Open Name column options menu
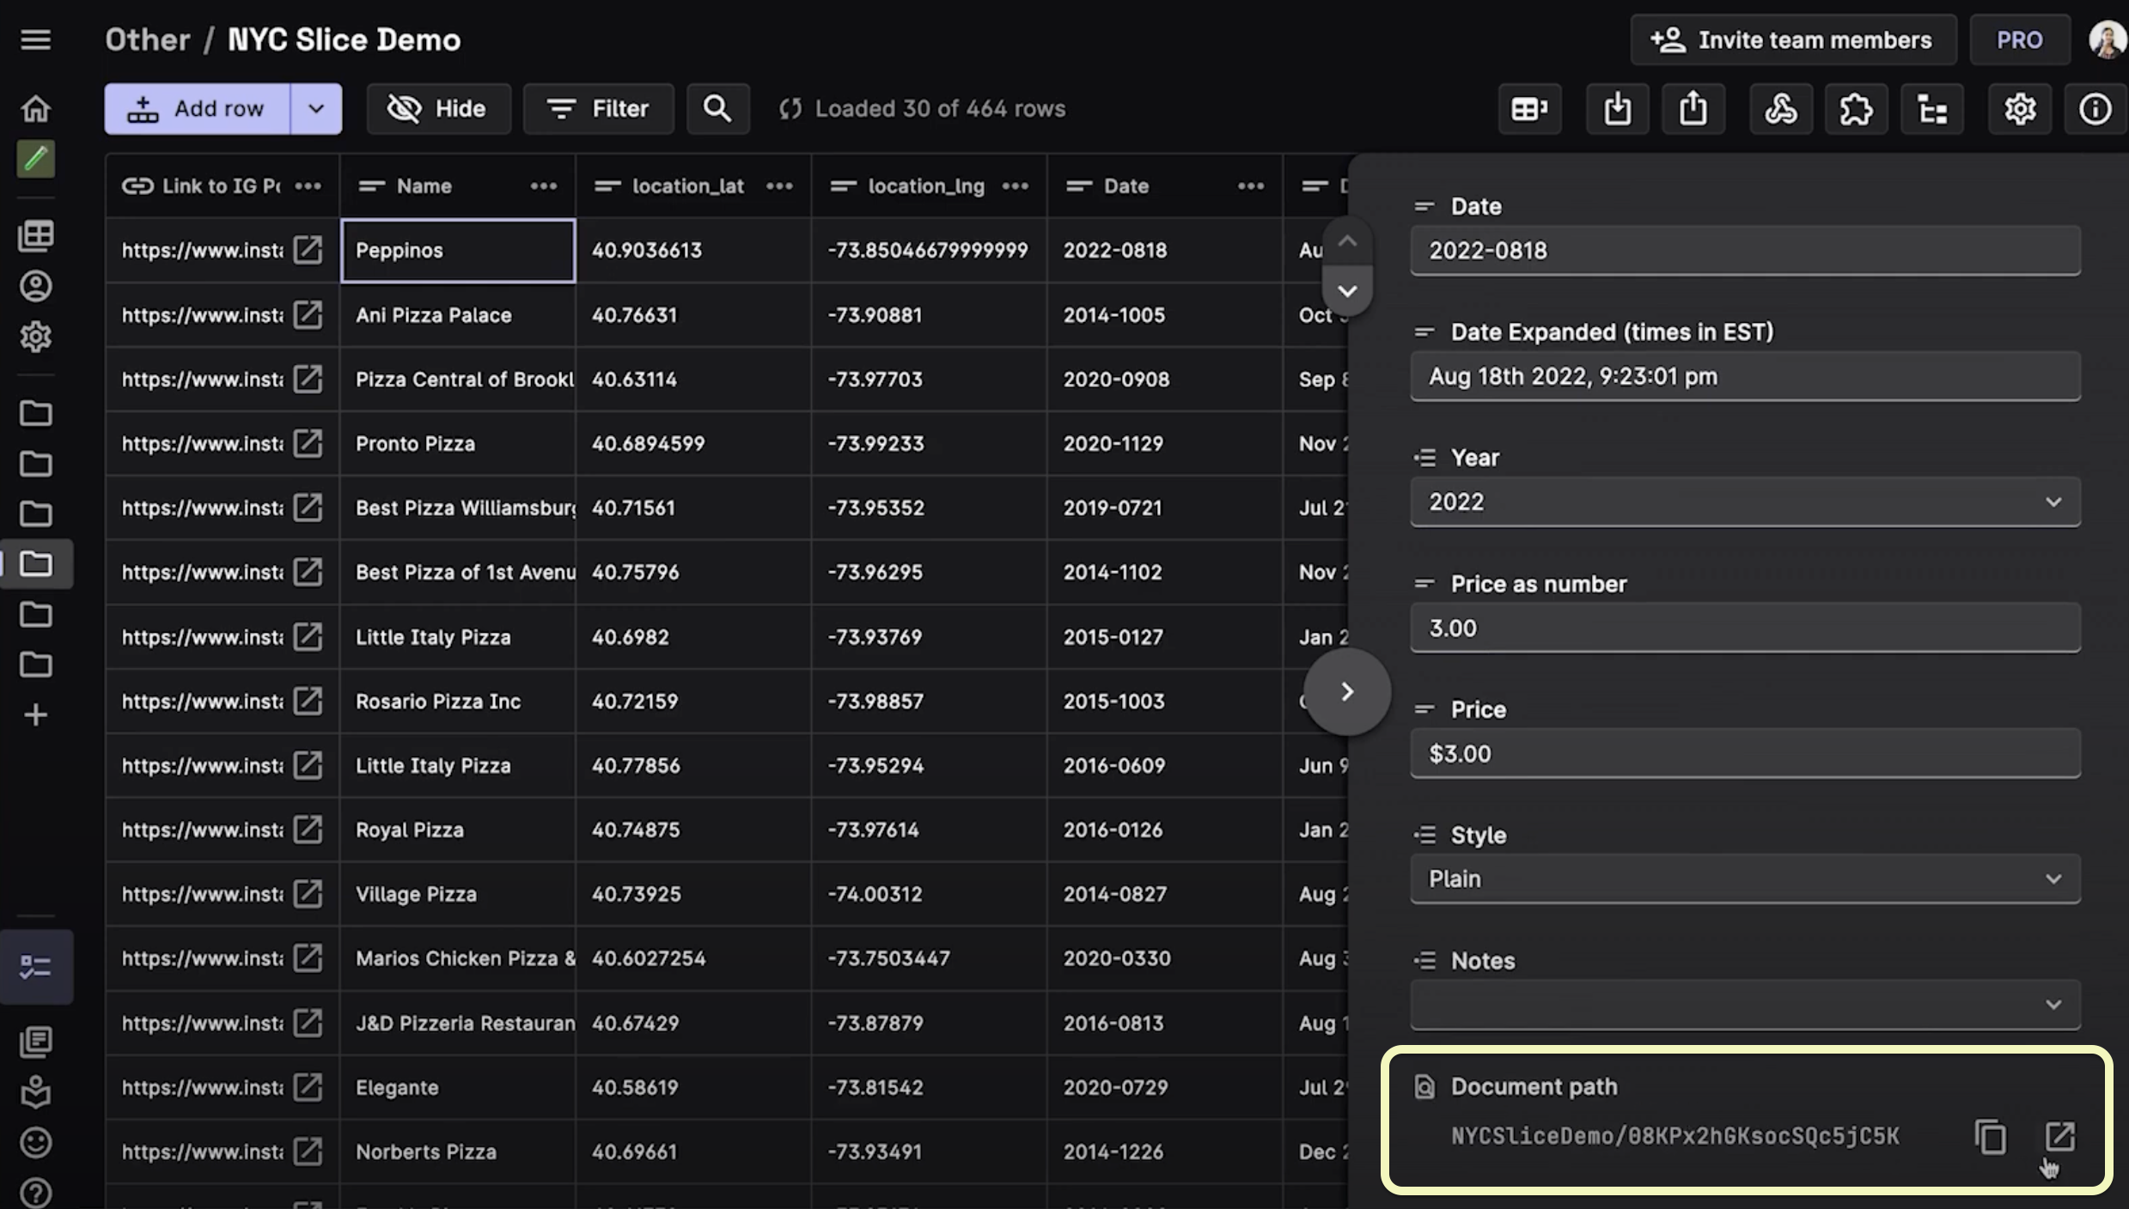 click(x=543, y=186)
